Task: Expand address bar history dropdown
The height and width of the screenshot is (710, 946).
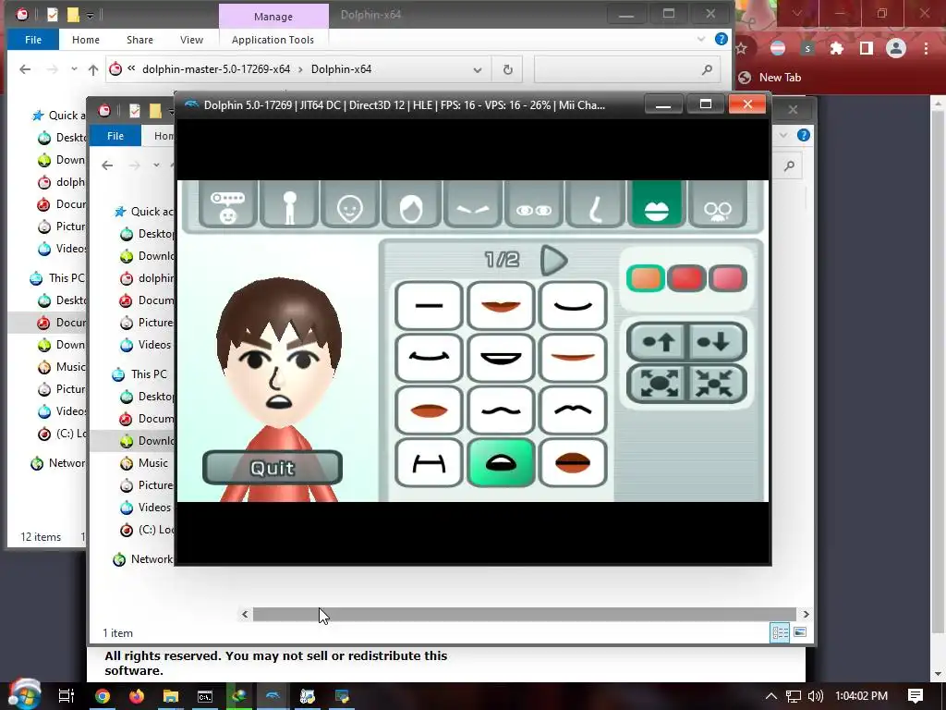Action: click(478, 69)
